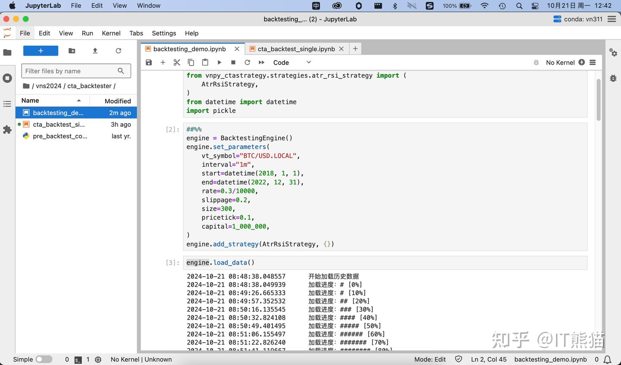
Task: Restart kernel and run all cells
Action: [261, 62]
